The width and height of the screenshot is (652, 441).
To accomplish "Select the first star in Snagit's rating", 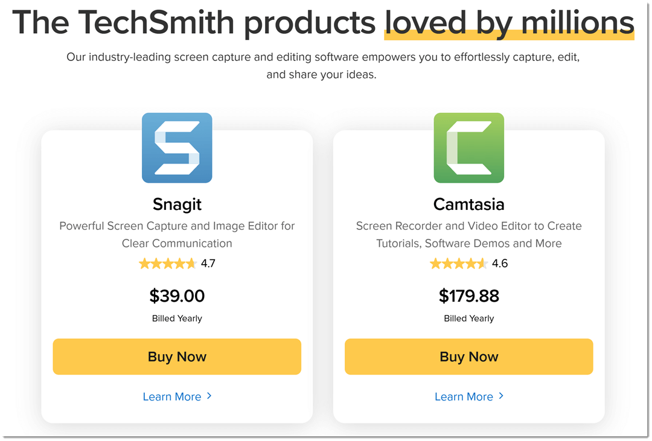I will [x=144, y=263].
